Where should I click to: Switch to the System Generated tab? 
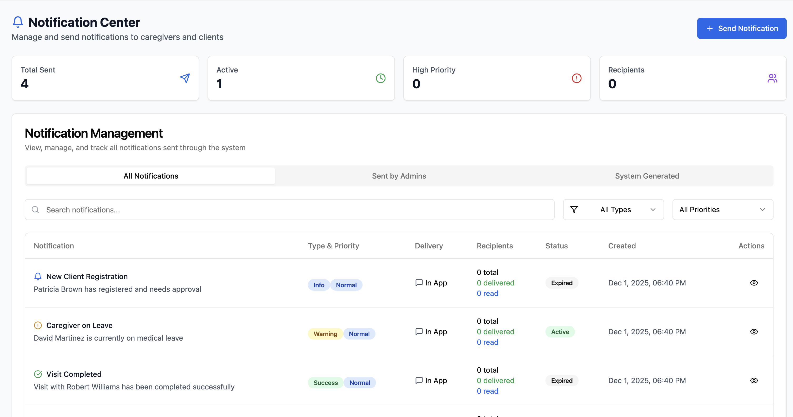click(x=647, y=176)
